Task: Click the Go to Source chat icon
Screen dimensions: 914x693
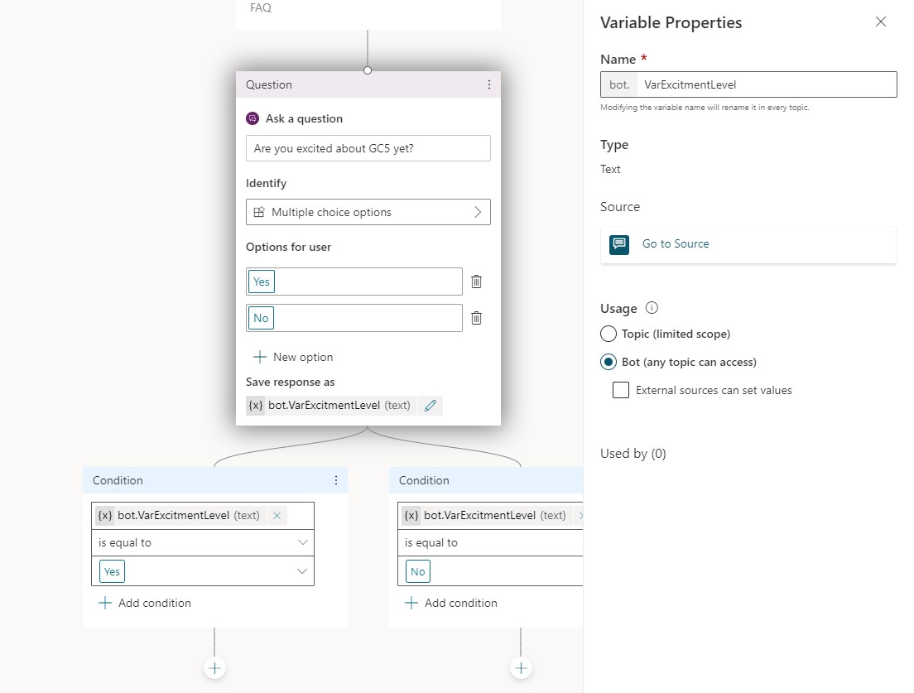Action: [619, 244]
